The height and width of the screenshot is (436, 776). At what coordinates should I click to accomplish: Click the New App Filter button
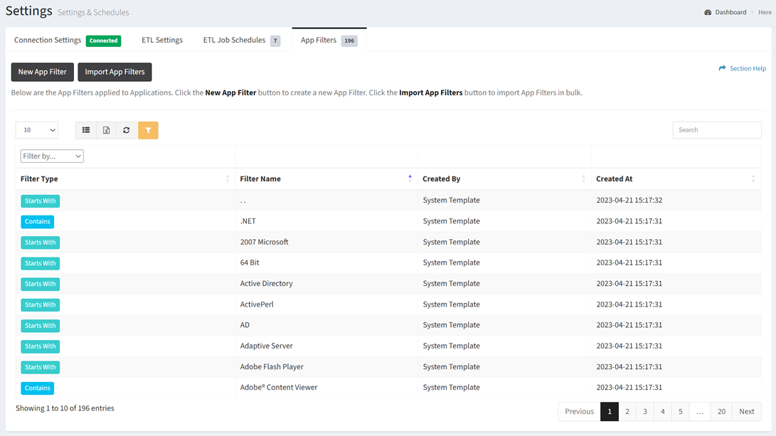[43, 72]
